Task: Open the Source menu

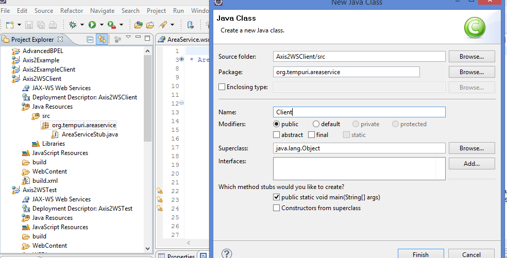Action: coord(44,11)
